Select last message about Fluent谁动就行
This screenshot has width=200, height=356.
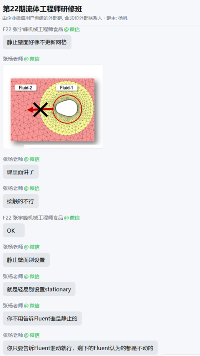(80, 348)
